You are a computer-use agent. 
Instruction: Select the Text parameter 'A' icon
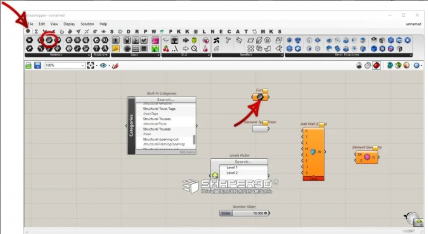(105, 48)
